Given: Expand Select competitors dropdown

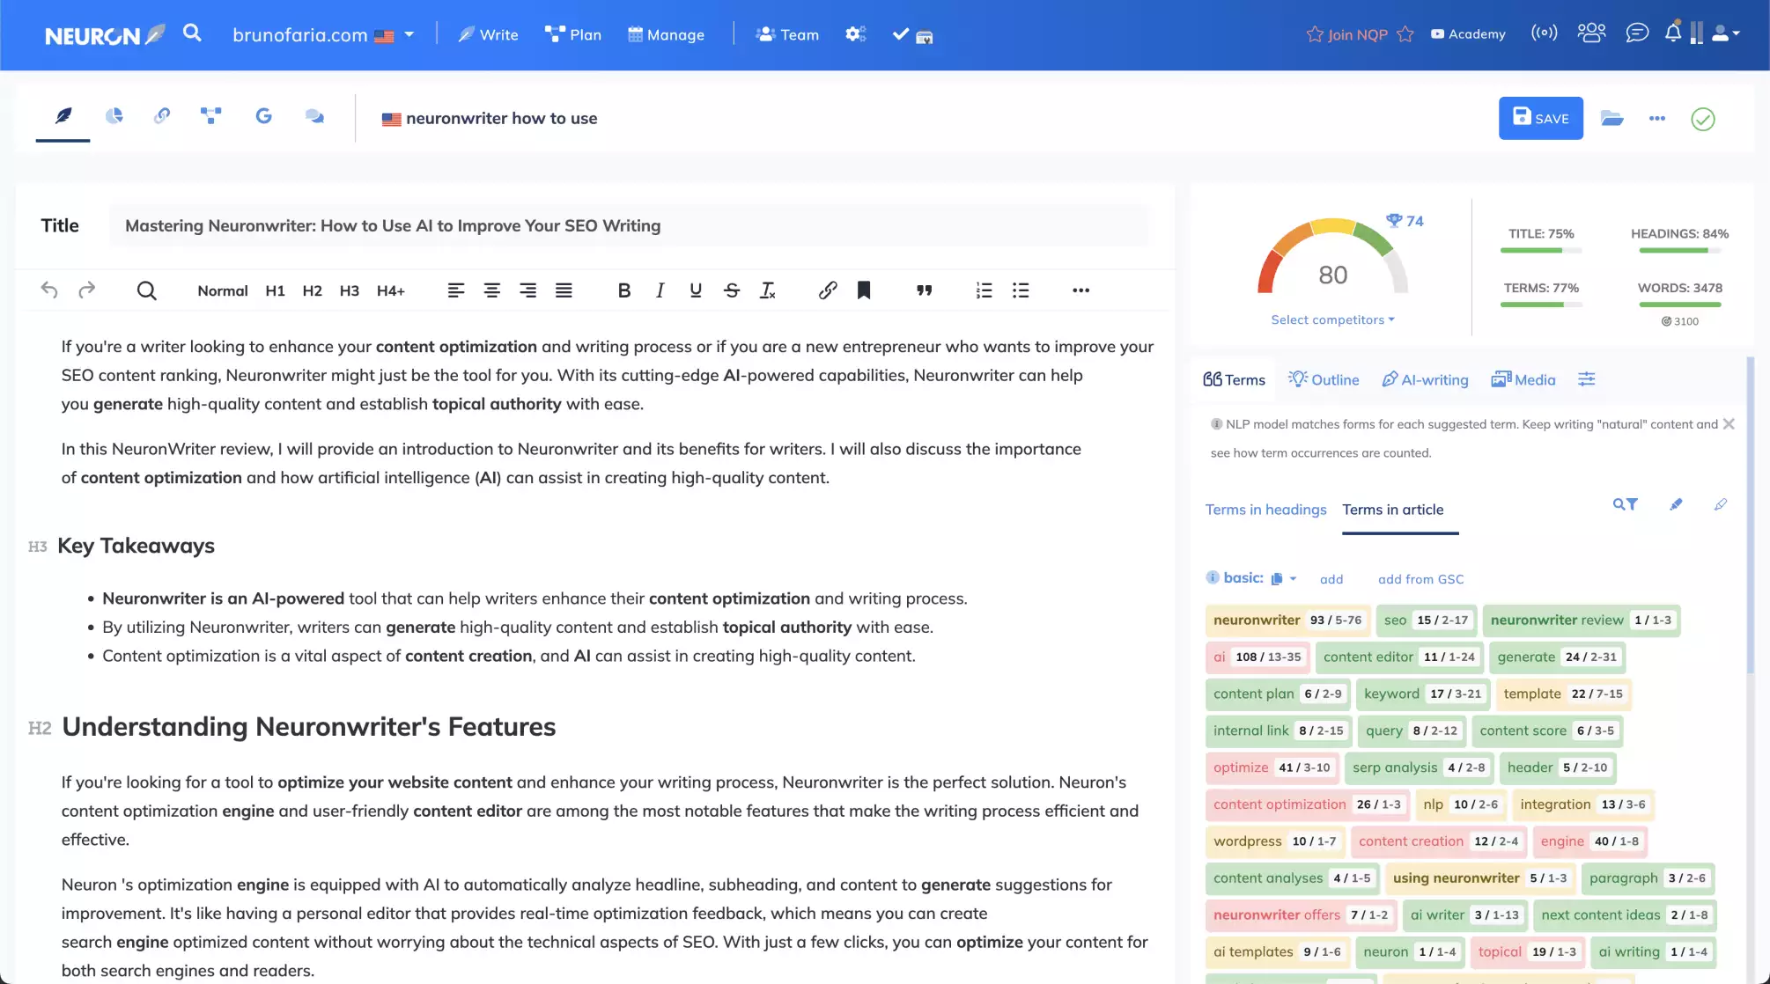Looking at the screenshot, I should pos(1332,319).
